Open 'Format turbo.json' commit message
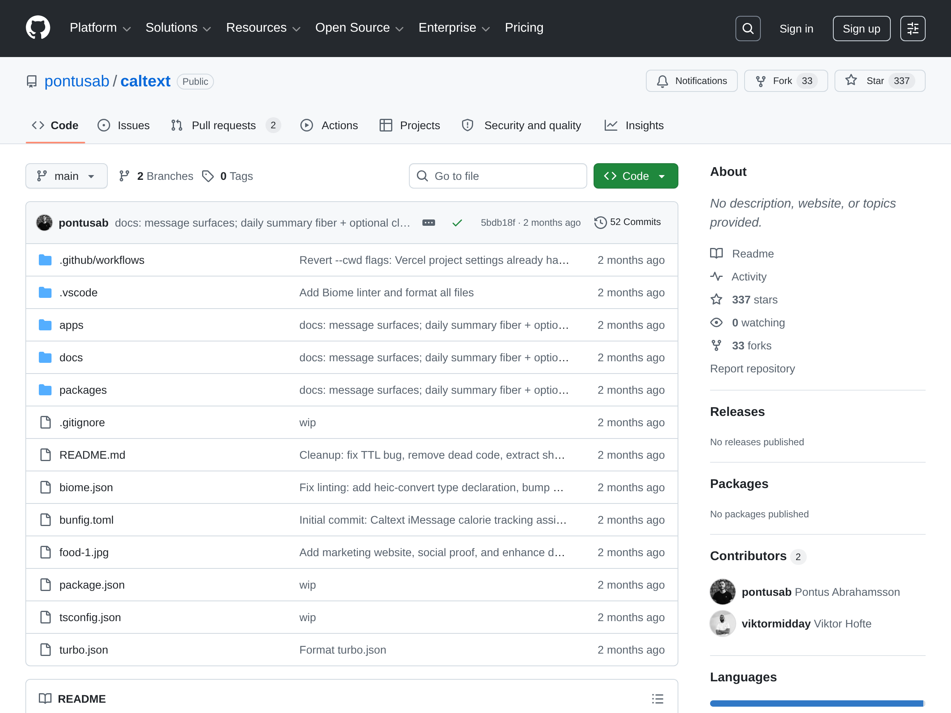The width and height of the screenshot is (951, 713). [343, 650]
